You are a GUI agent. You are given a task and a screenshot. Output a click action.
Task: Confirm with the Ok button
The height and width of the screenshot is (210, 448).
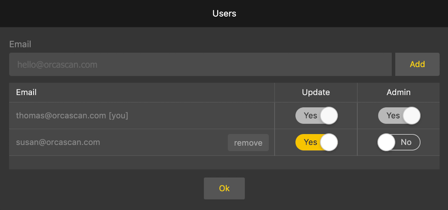click(224, 189)
